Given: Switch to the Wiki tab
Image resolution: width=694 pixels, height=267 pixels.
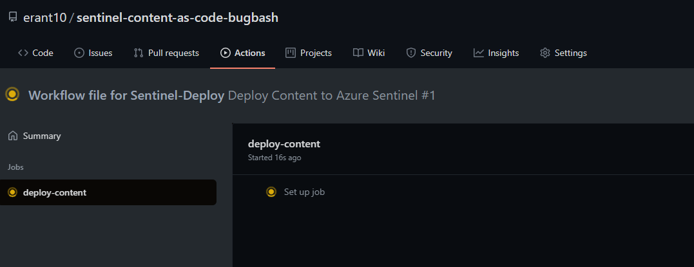Looking at the screenshot, I should (369, 53).
